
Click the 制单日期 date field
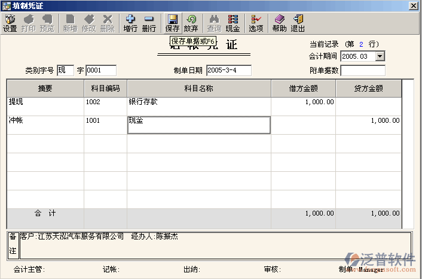[228, 71]
